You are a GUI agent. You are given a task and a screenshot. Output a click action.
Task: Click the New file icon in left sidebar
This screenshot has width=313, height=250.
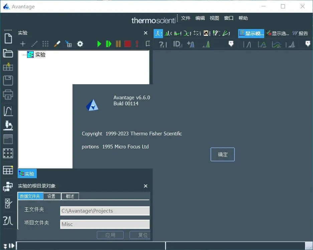[x=8, y=38]
